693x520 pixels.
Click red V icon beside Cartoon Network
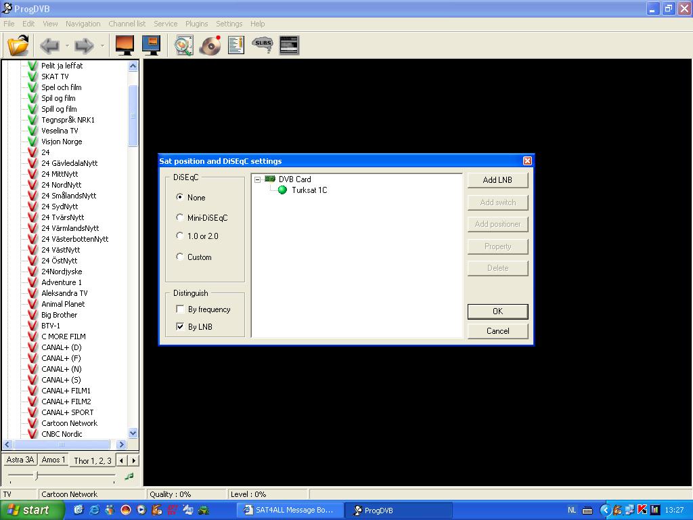[x=32, y=423]
